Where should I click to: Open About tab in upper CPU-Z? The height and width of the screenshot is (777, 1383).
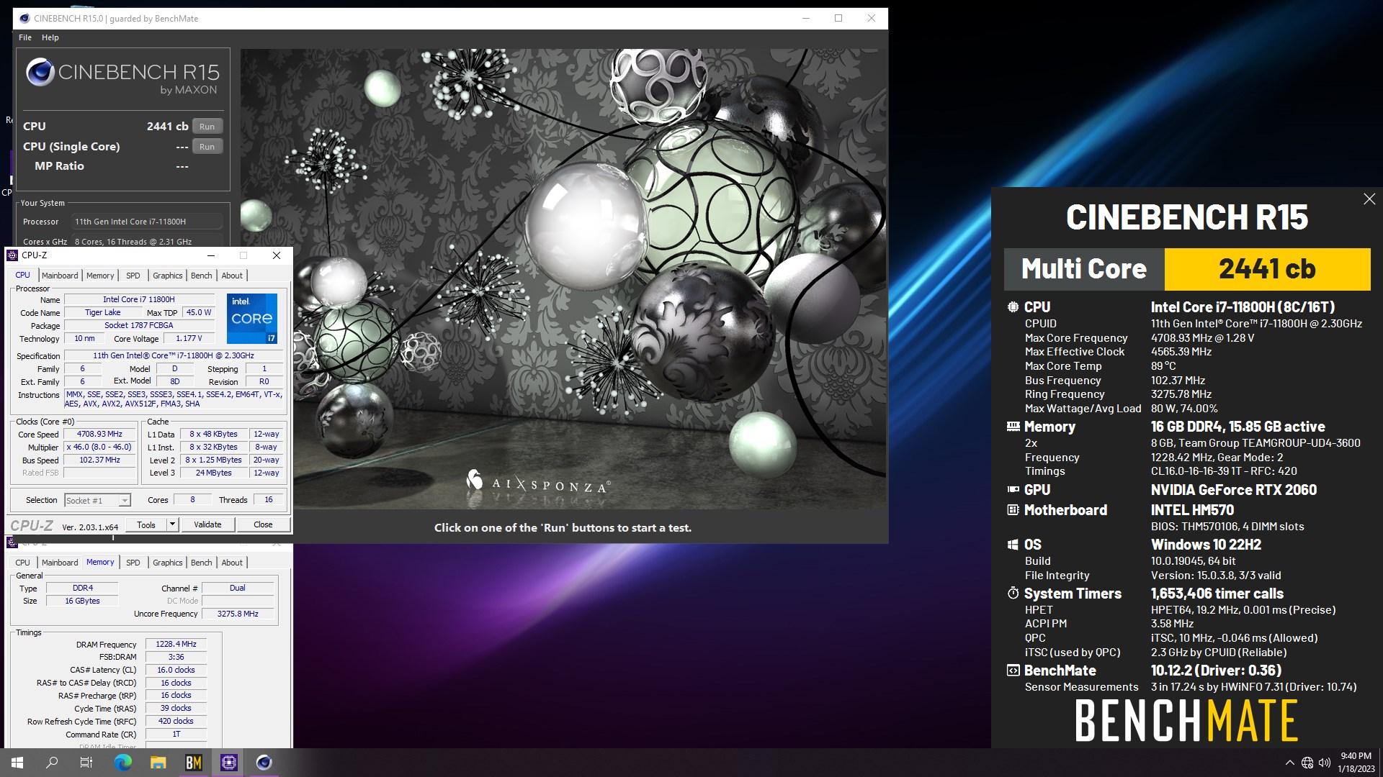coord(232,276)
